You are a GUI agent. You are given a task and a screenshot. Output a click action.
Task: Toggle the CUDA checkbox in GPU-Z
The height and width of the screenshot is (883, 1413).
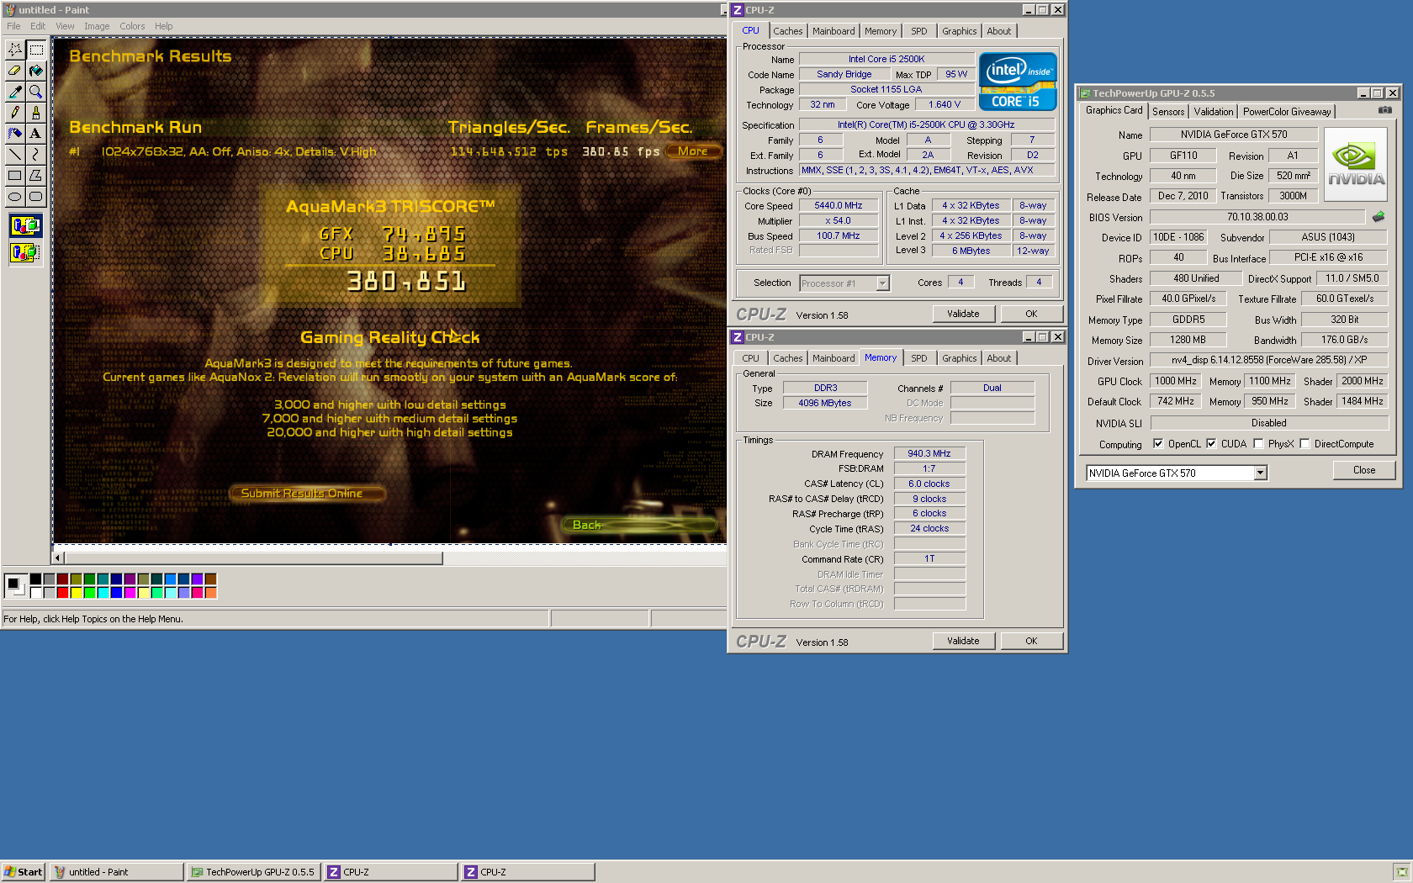click(x=1211, y=444)
